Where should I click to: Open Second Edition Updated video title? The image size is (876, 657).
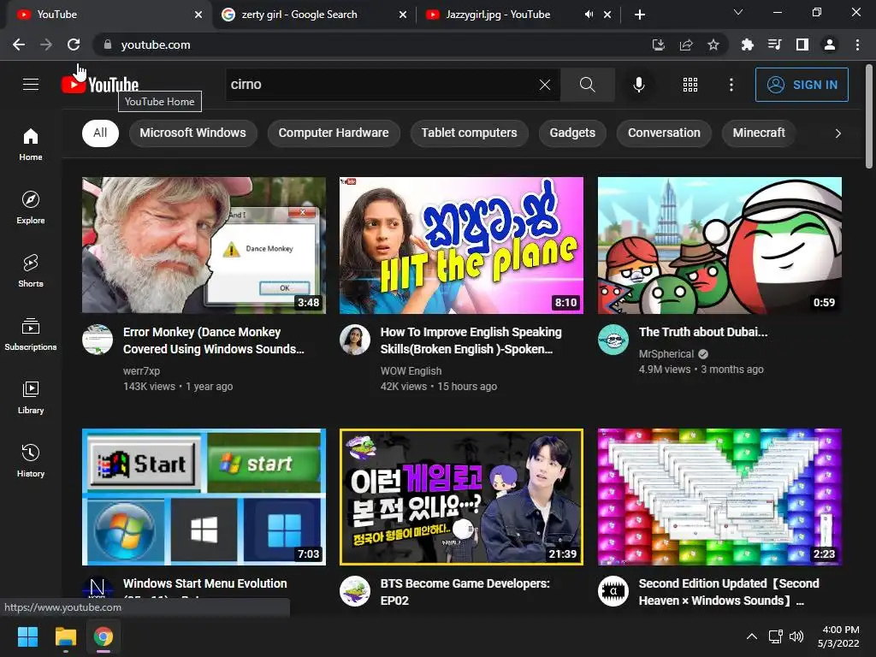point(729,592)
